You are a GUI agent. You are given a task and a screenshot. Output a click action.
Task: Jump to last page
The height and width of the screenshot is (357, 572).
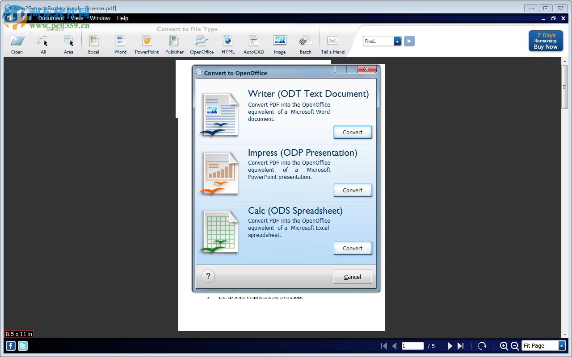(461, 346)
